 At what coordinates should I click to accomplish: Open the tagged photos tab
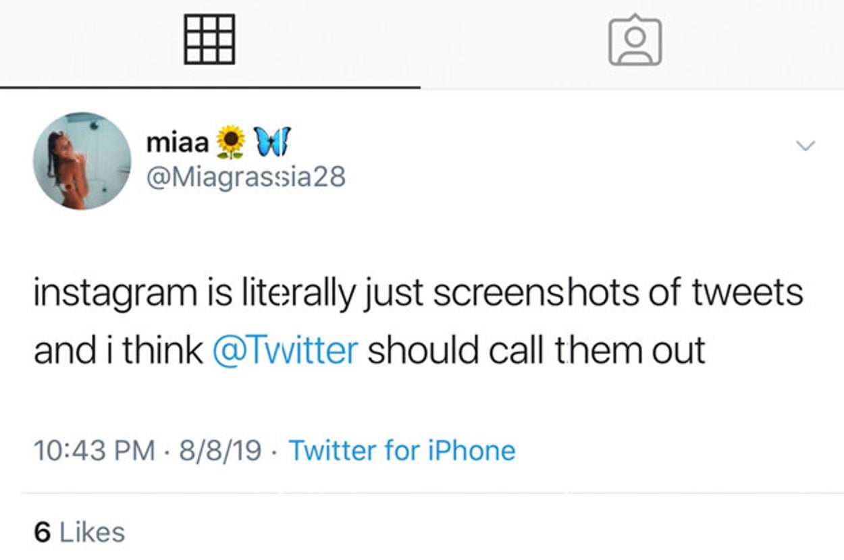coord(635,40)
